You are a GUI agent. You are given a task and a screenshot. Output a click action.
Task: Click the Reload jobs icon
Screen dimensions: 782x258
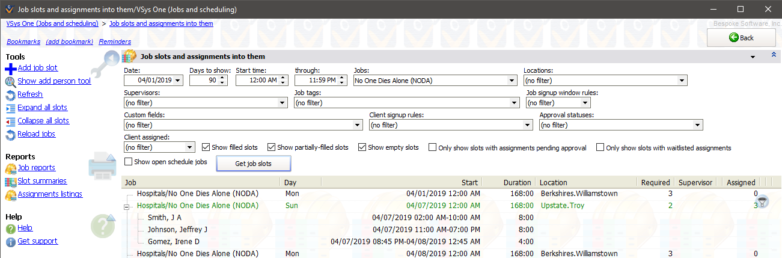[11, 135]
